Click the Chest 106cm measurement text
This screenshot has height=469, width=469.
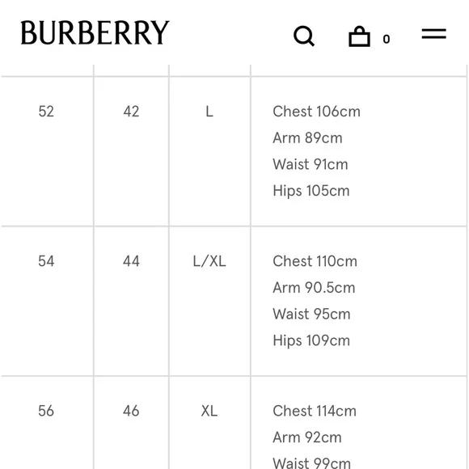coord(316,112)
